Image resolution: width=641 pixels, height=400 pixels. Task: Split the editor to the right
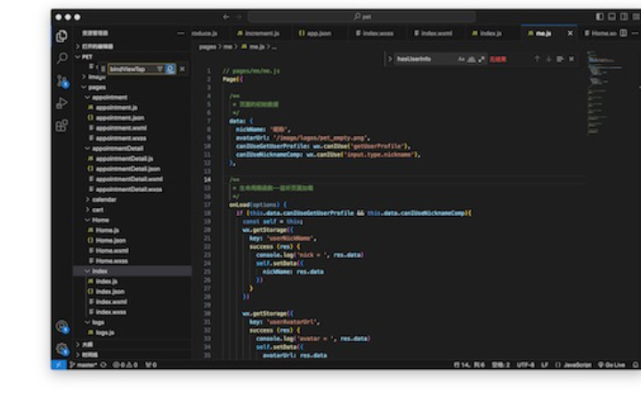coord(623,33)
